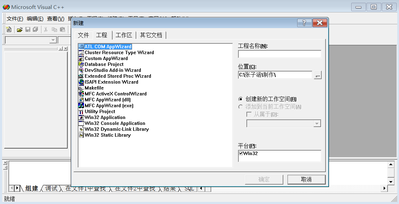Switch output pane to 组建 tab

32,188
